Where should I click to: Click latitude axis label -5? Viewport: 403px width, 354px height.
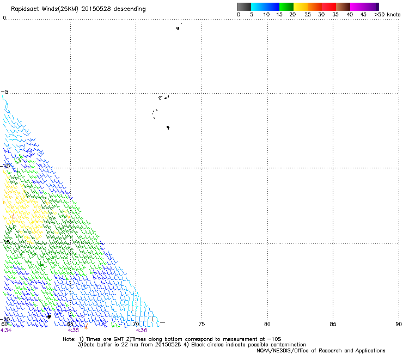5,92
